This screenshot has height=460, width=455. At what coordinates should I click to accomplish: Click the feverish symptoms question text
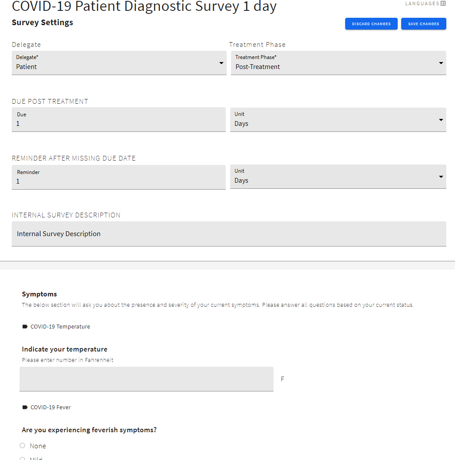[x=89, y=430]
